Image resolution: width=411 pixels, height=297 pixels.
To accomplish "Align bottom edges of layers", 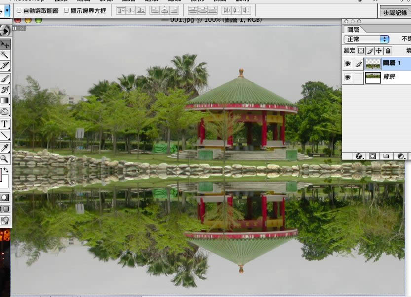I will pyautogui.click(x=141, y=10).
